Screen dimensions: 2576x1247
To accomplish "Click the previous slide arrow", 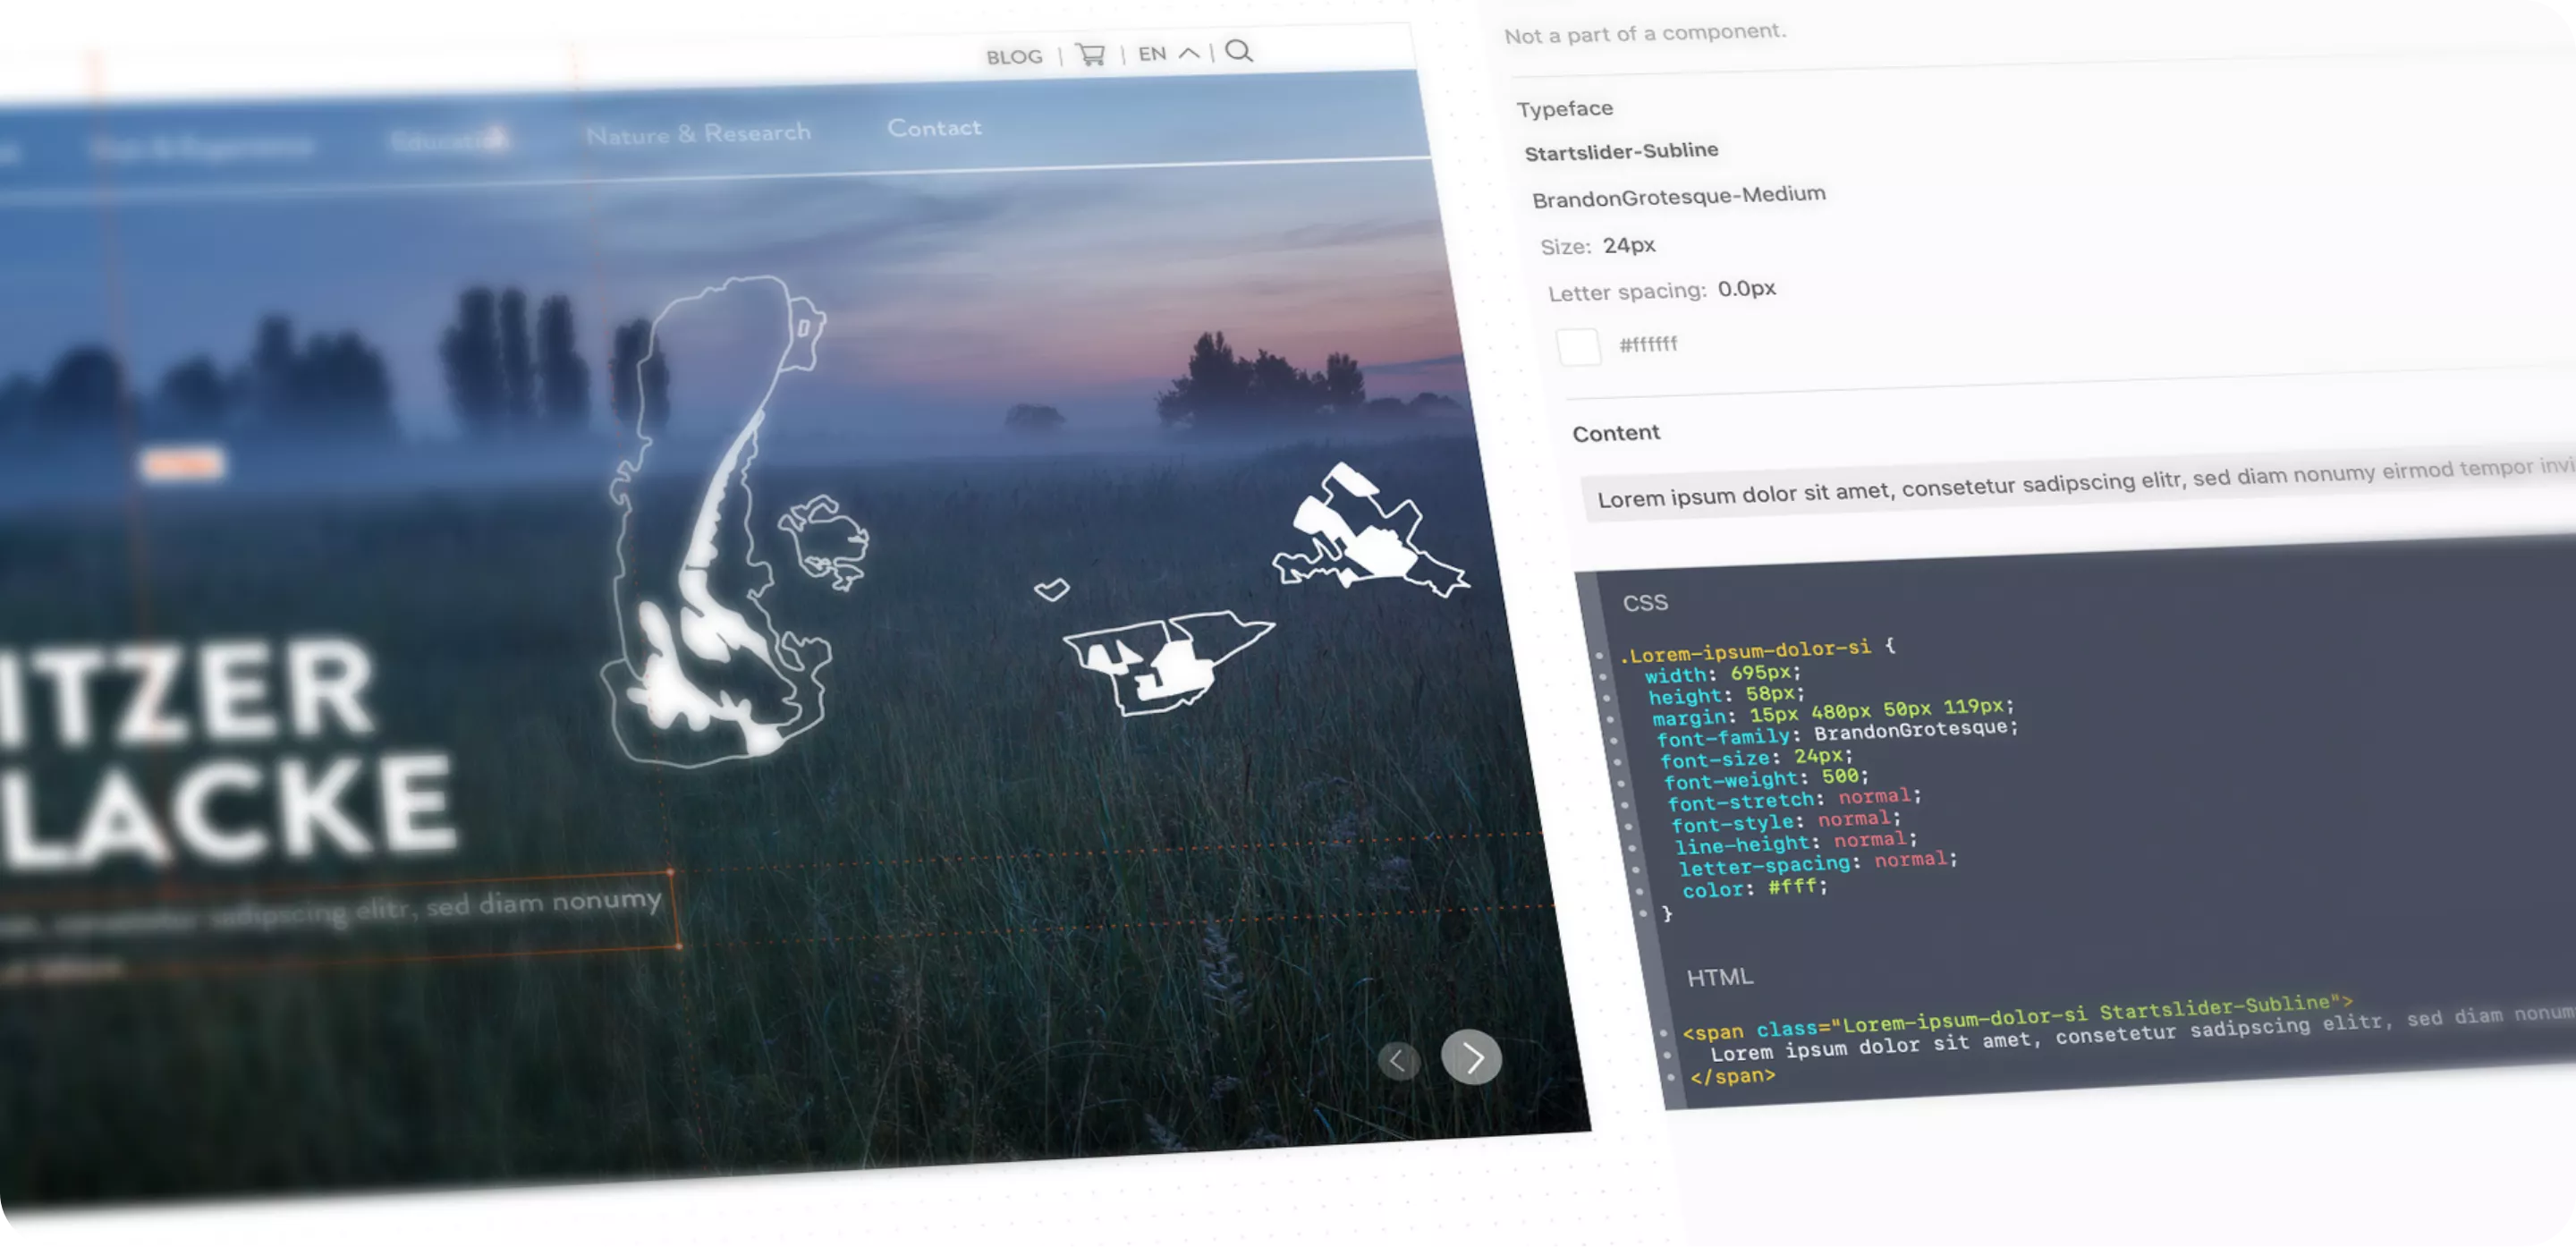I will click(x=1400, y=1062).
